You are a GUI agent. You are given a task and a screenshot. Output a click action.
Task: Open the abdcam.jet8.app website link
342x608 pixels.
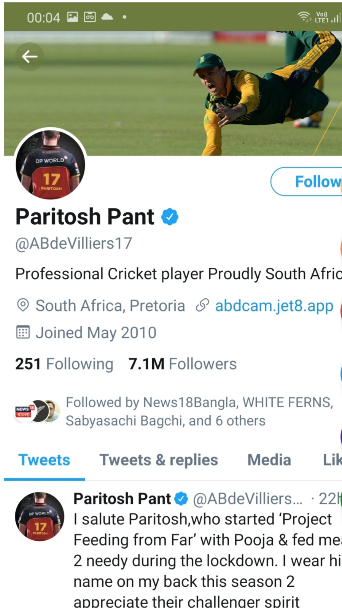click(274, 306)
